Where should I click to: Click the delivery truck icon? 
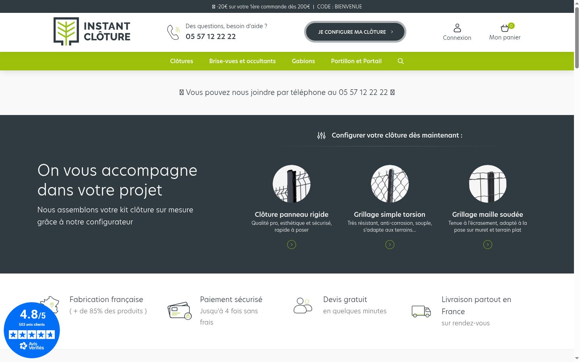coord(421,311)
